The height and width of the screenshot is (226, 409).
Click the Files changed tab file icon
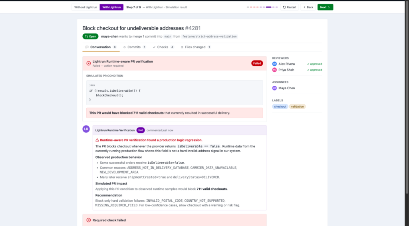pyautogui.click(x=182, y=47)
